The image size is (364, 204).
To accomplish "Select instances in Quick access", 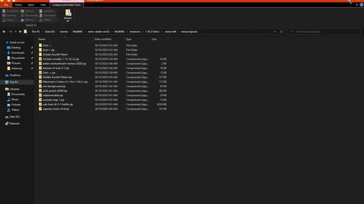I will (x=16, y=69).
